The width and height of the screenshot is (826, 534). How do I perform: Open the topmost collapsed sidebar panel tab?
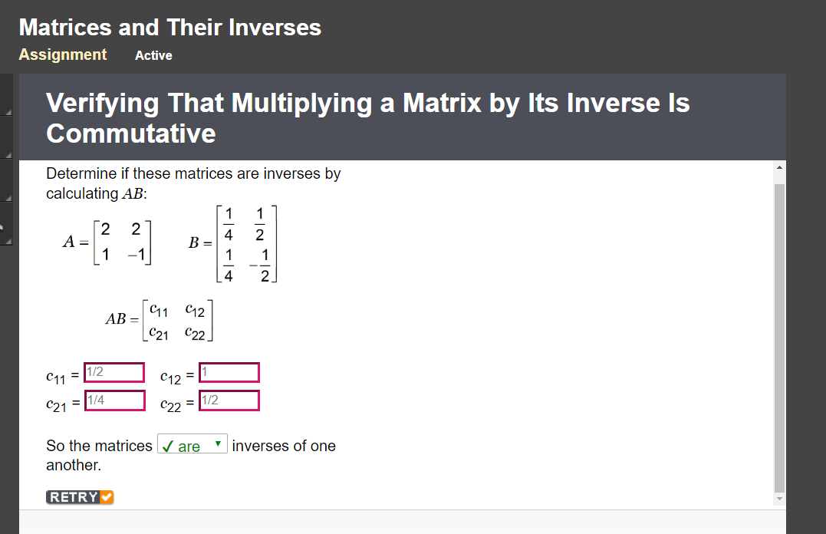tap(6, 93)
